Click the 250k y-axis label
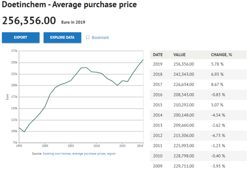Screen dimensions: 250x171 pyautogui.click(x=14, y=63)
